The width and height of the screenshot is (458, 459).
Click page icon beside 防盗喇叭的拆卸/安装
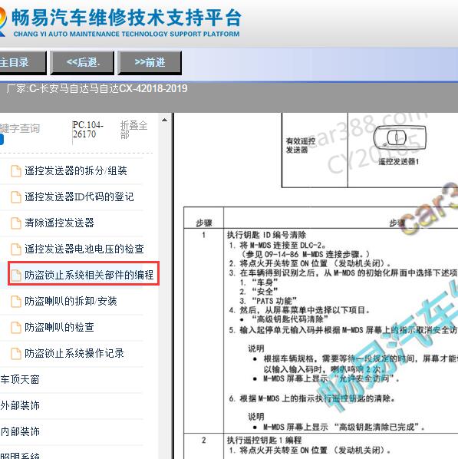[x=16, y=301]
